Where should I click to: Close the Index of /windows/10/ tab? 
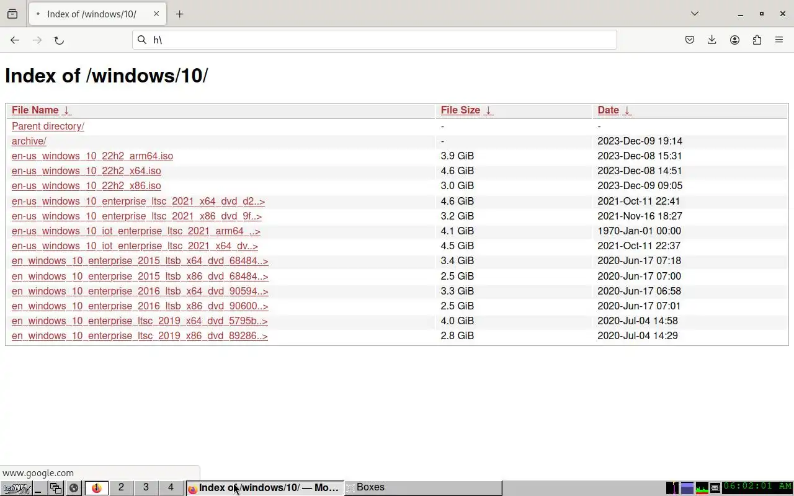(x=156, y=14)
